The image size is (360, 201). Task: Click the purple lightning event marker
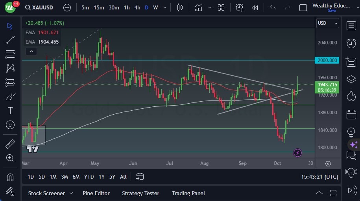click(x=297, y=153)
